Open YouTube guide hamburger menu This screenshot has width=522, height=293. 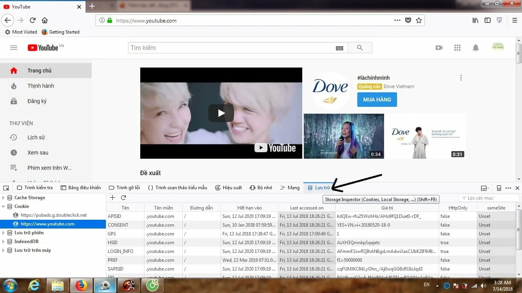coord(14,48)
